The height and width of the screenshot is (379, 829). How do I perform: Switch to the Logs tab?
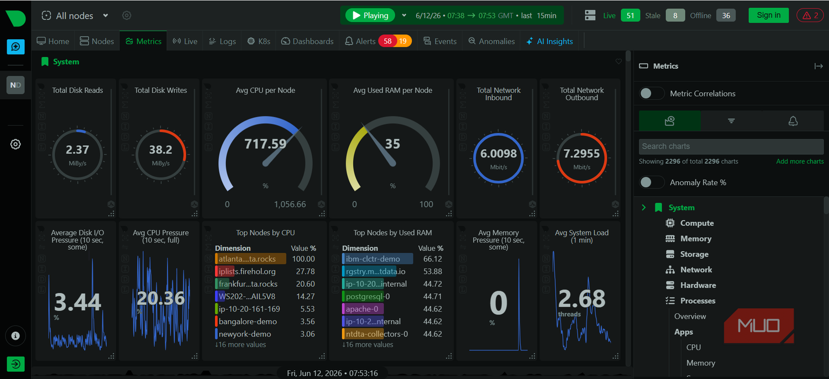[222, 41]
